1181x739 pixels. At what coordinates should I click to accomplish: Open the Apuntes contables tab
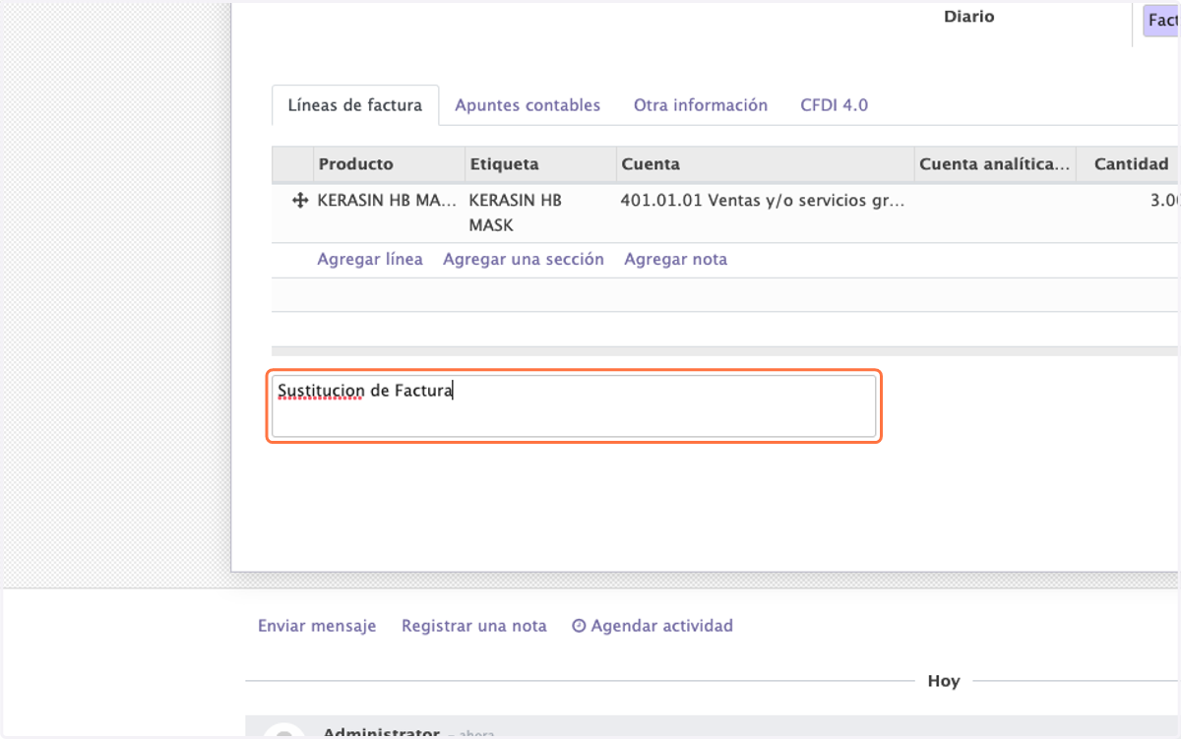tap(528, 105)
